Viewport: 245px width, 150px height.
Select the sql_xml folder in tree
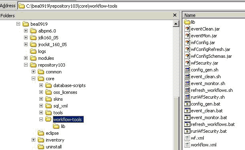[57, 106]
